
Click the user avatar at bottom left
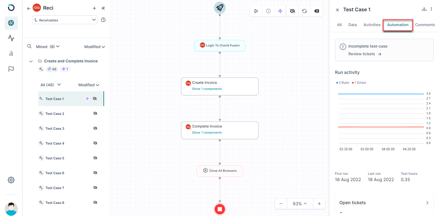[11, 209]
